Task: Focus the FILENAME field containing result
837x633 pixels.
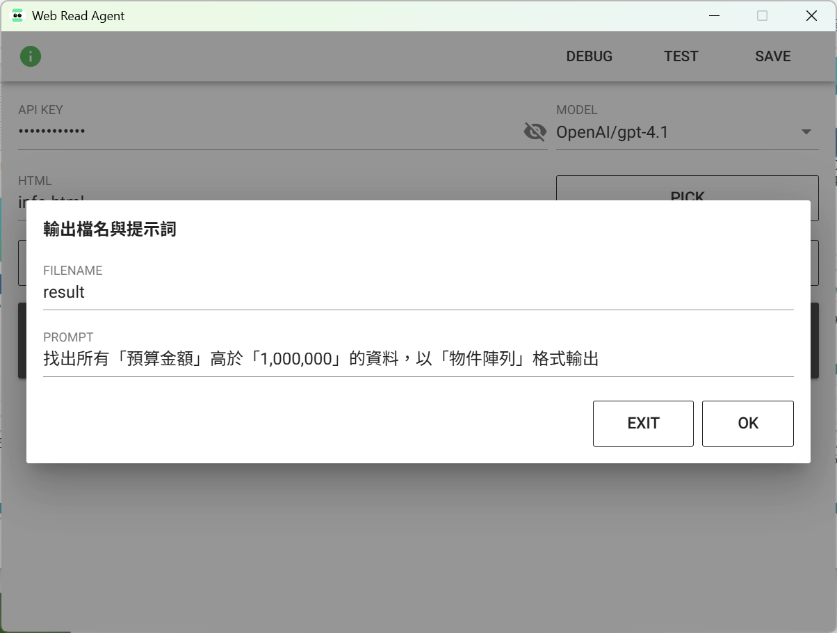Action: [x=417, y=293]
